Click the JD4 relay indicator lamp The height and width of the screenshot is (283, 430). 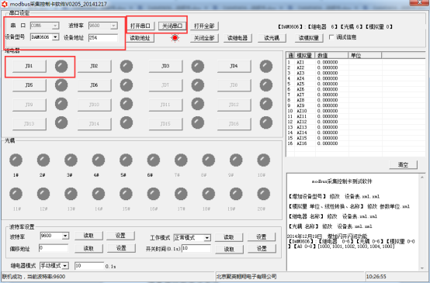[x=266, y=67]
